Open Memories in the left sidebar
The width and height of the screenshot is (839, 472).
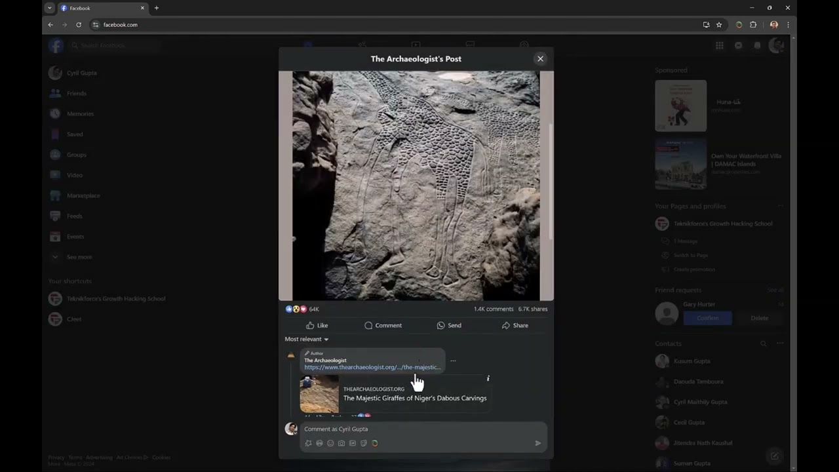click(71, 113)
